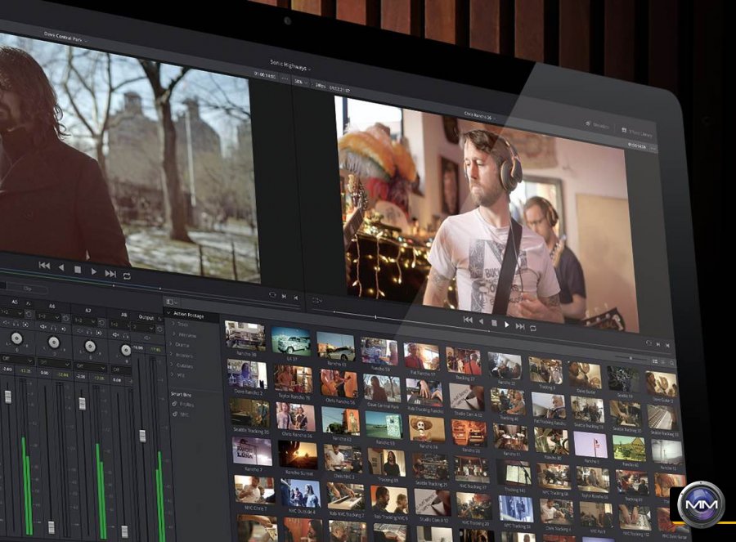Go to first frame in right viewer
Viewport: 736px width, 542px height.
[468, 320]
